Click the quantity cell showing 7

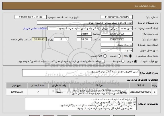pyautogui.click(x=38, y=92)
